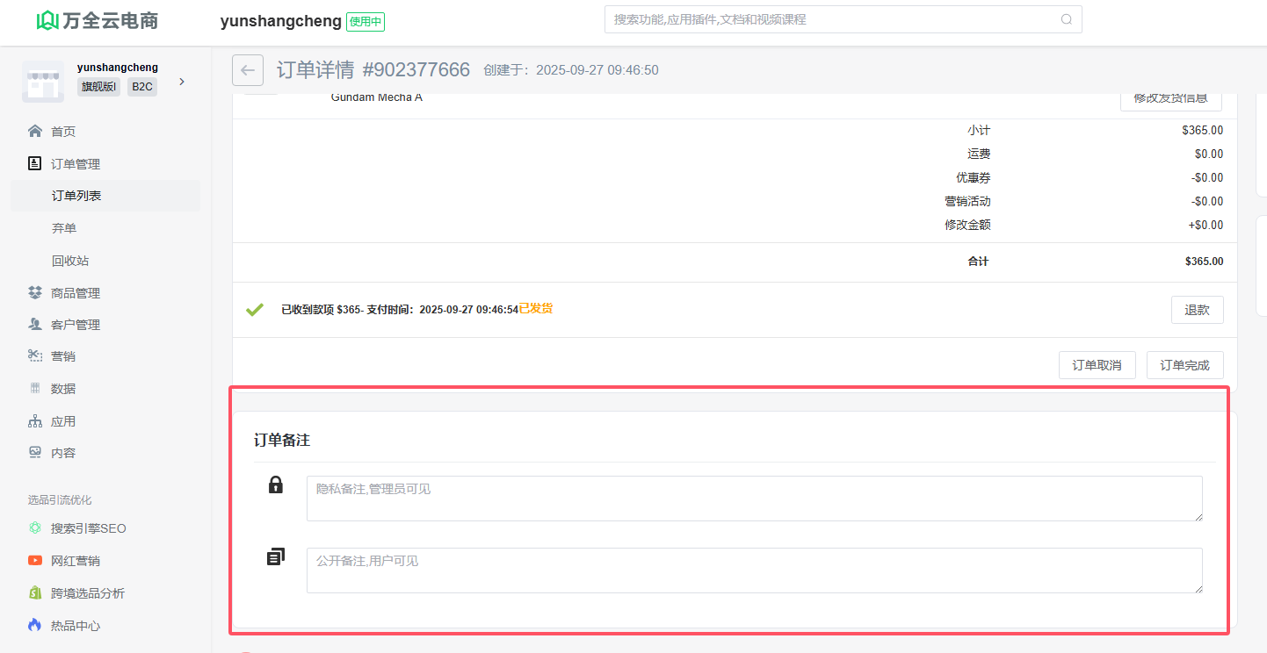The height and width of the screenshot is (653, 1267).
Task: Open 商品管理 in the sidebar
Action: point(76,293)
